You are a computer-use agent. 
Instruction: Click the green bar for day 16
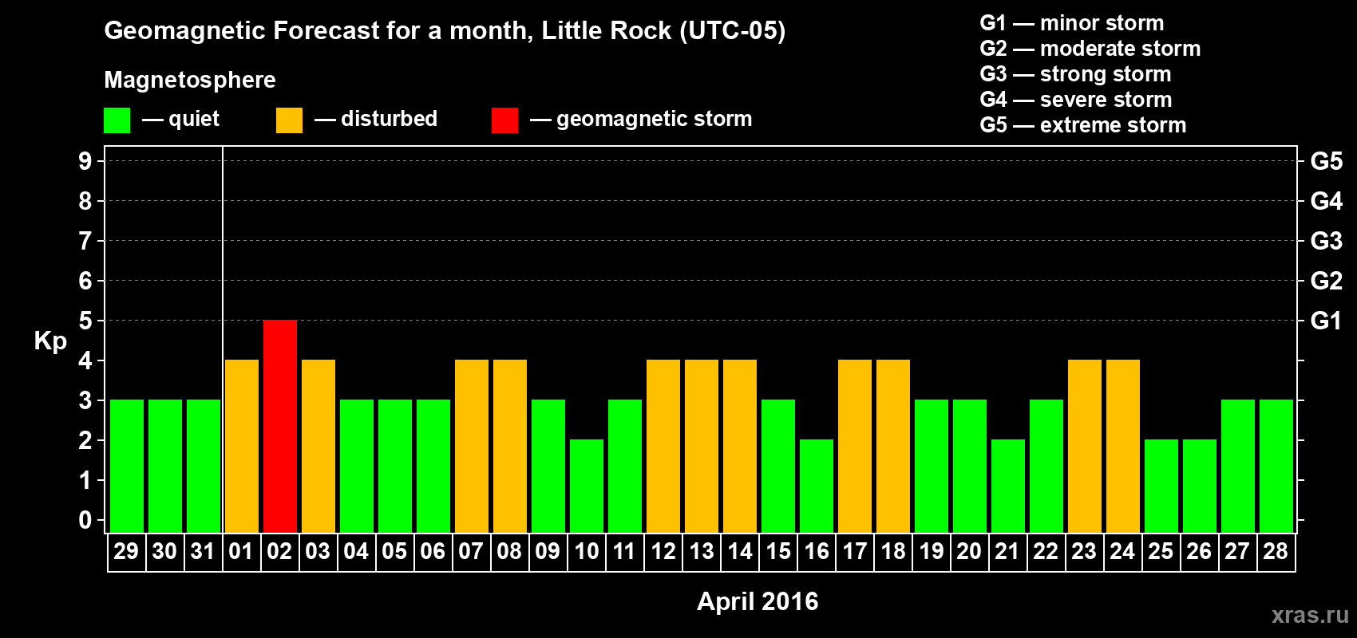pyautogui.click(x=817, y=486)
